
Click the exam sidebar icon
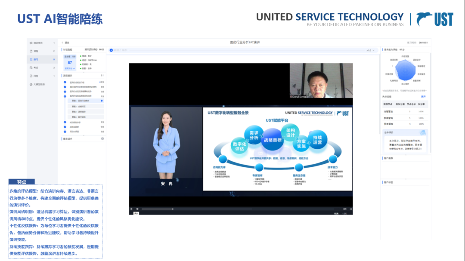(31, 68)
